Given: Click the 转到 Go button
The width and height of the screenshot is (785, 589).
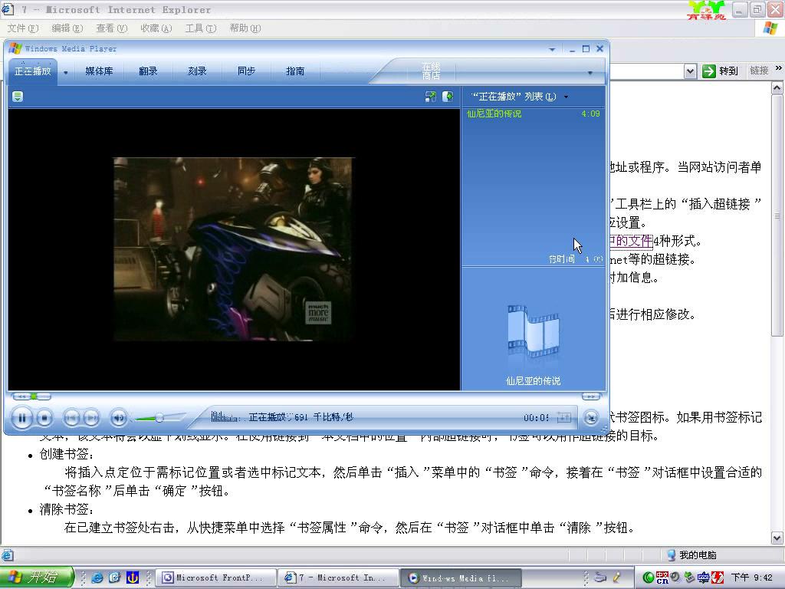Looking at the screenshot, I should pyautogui.click(x=720, y=71).
